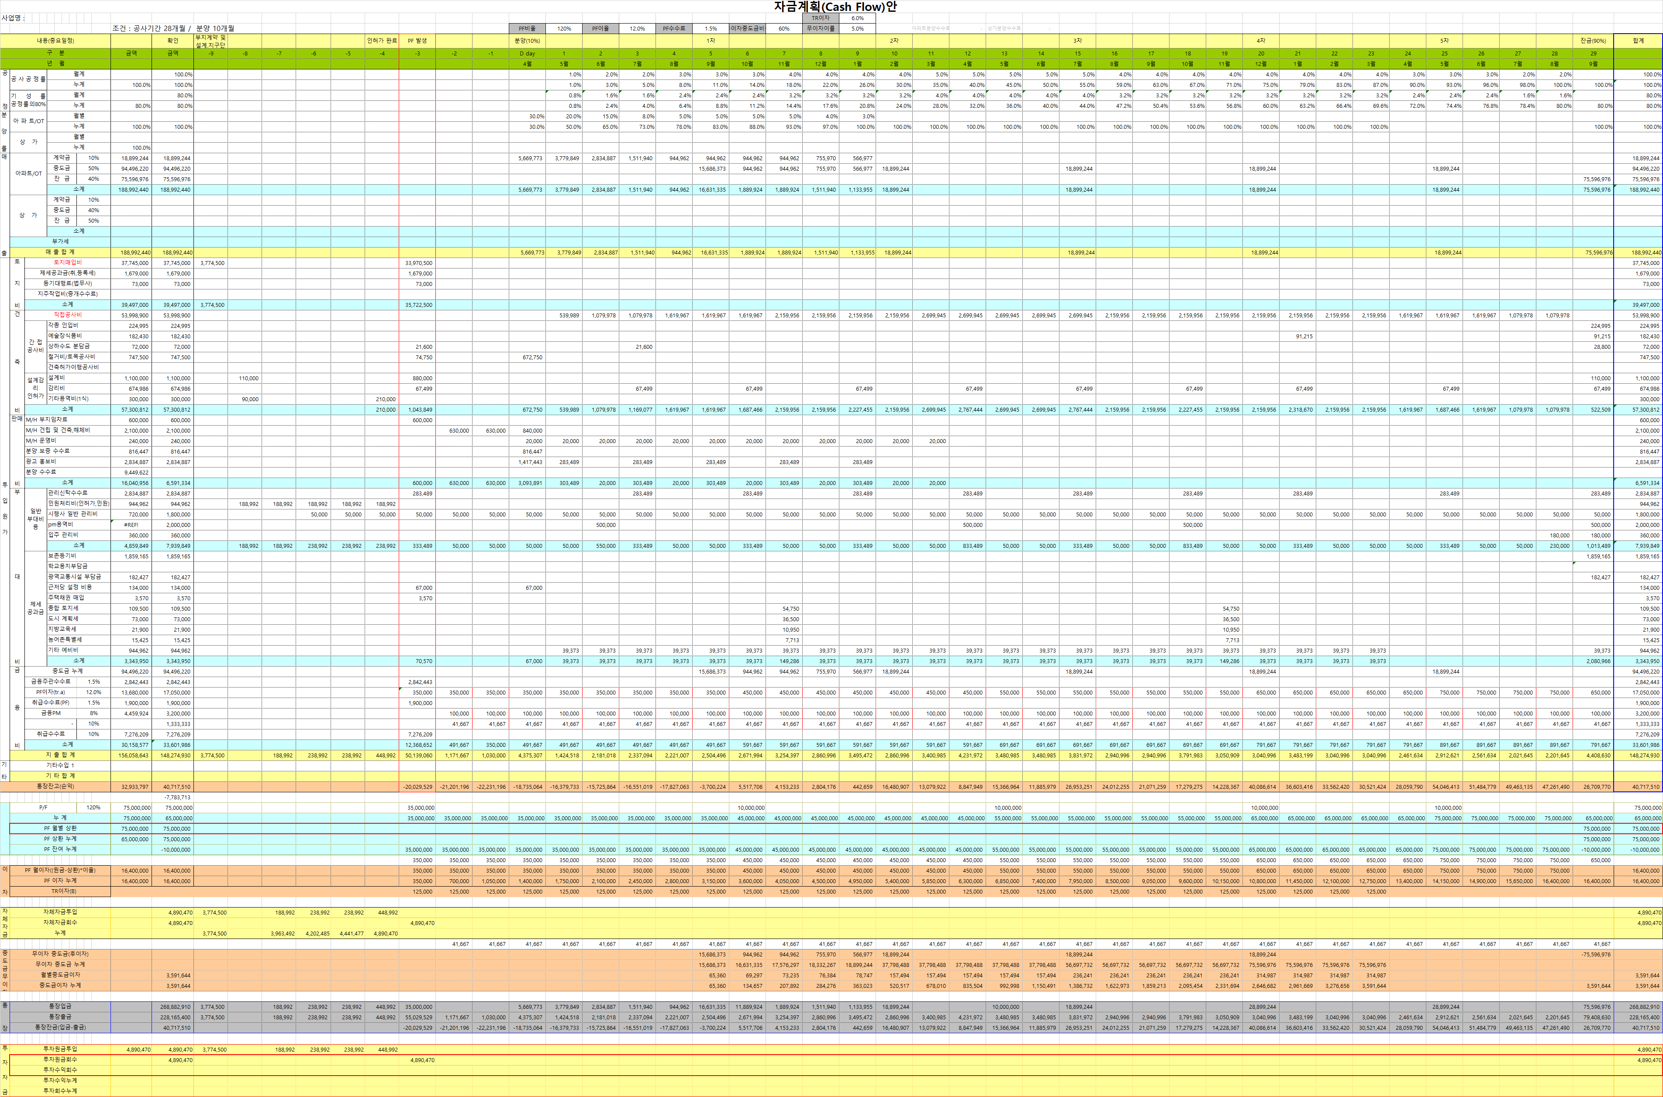The width and height of the screenshot is (1663, 1097).
Task: Select the TR이자 6.0% value cell
Action: tap(857, 18)
